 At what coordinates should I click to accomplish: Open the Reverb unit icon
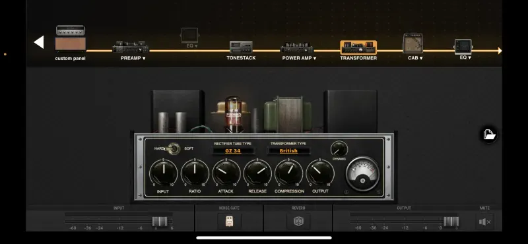298,222
